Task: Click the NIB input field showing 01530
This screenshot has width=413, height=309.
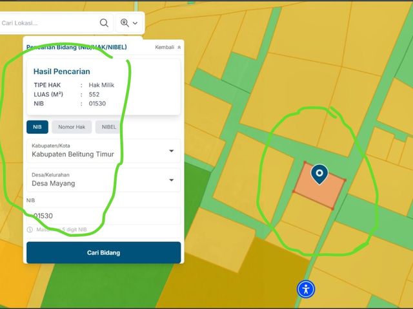Action: point(103,216)
